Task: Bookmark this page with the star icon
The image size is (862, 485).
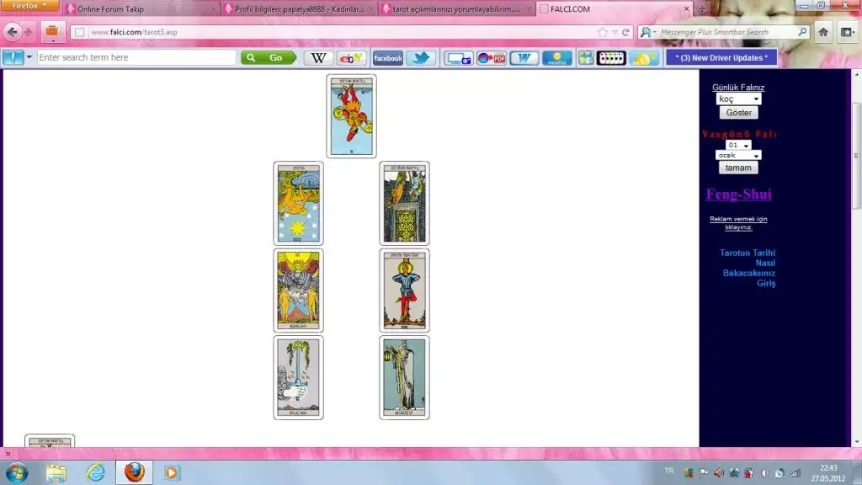Action: 602,32
